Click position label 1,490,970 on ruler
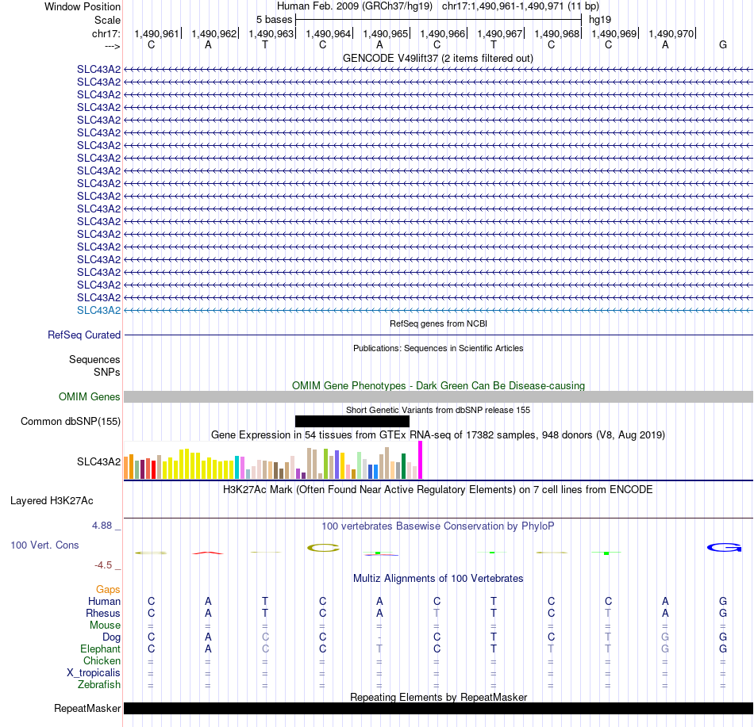 671,33
